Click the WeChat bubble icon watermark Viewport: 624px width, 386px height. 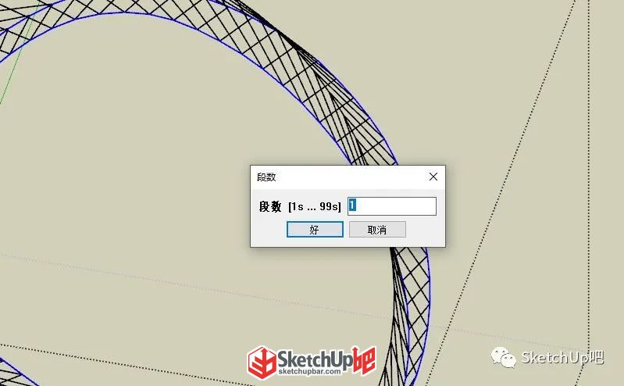pos(503,357)
